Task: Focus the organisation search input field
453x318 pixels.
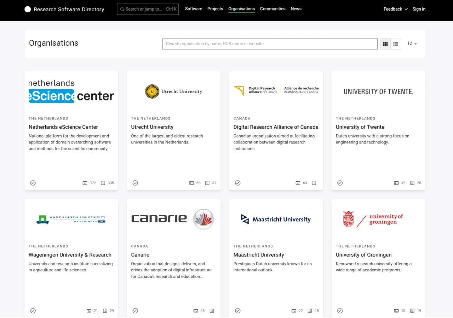Action: pos(270,44)
